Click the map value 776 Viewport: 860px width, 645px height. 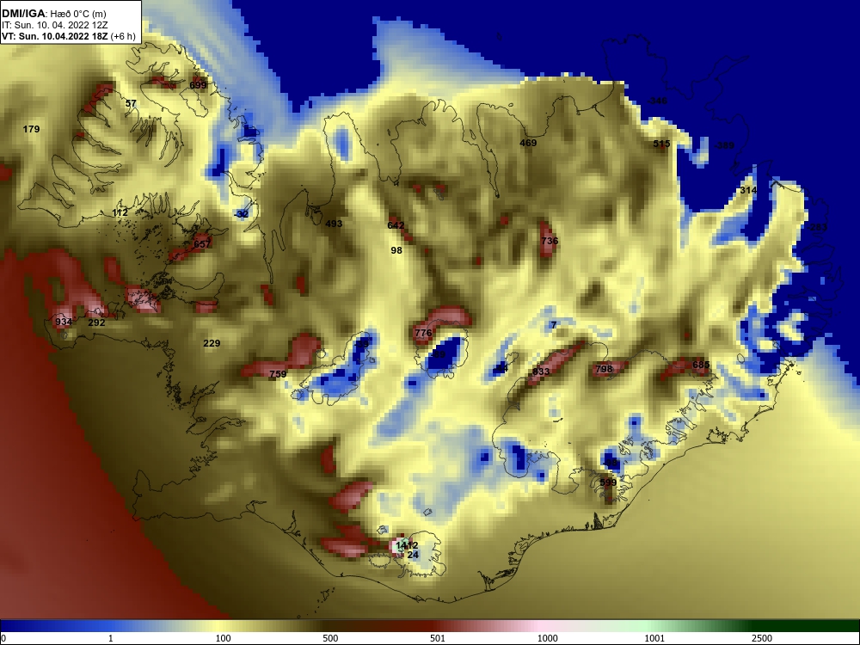(423, 334)
